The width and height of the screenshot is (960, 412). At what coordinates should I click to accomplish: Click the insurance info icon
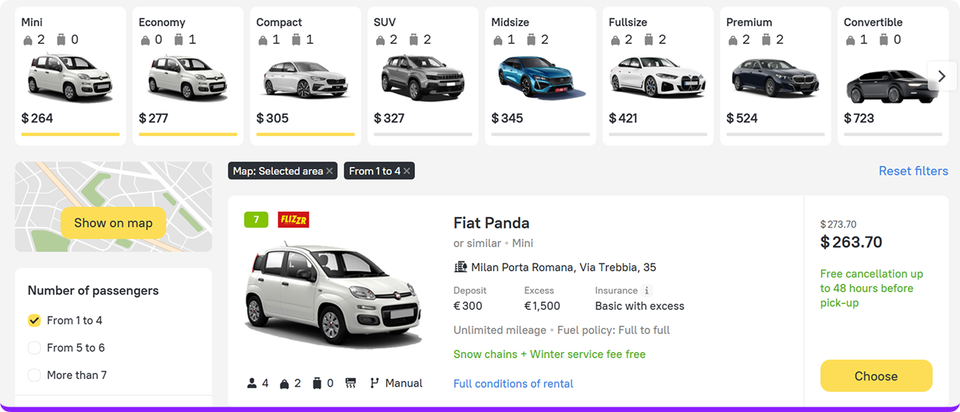pyautogui.click(x=647, y=291)
